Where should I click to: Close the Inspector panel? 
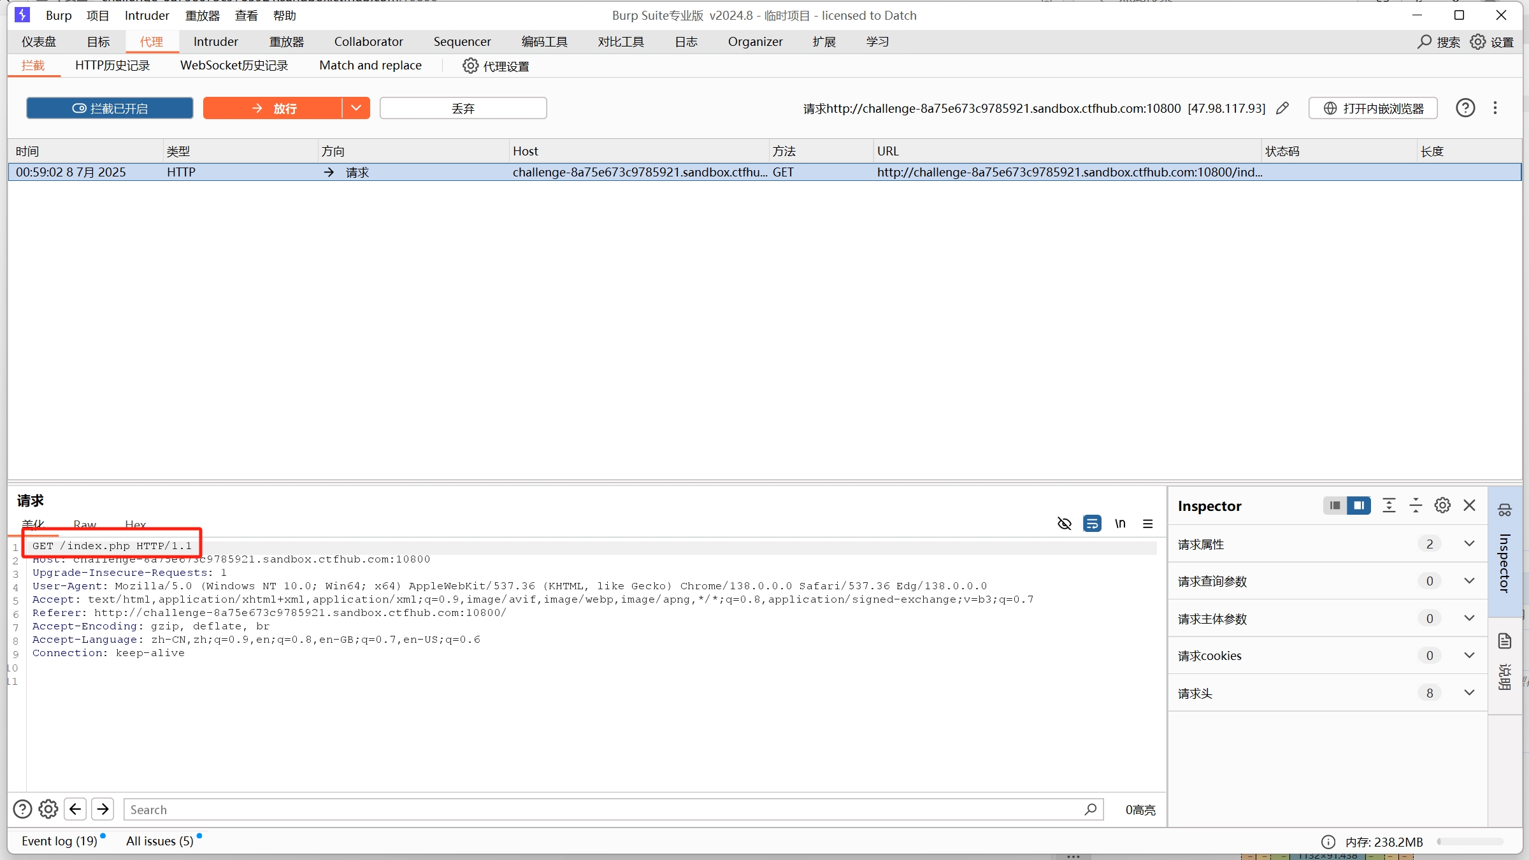1469,505
